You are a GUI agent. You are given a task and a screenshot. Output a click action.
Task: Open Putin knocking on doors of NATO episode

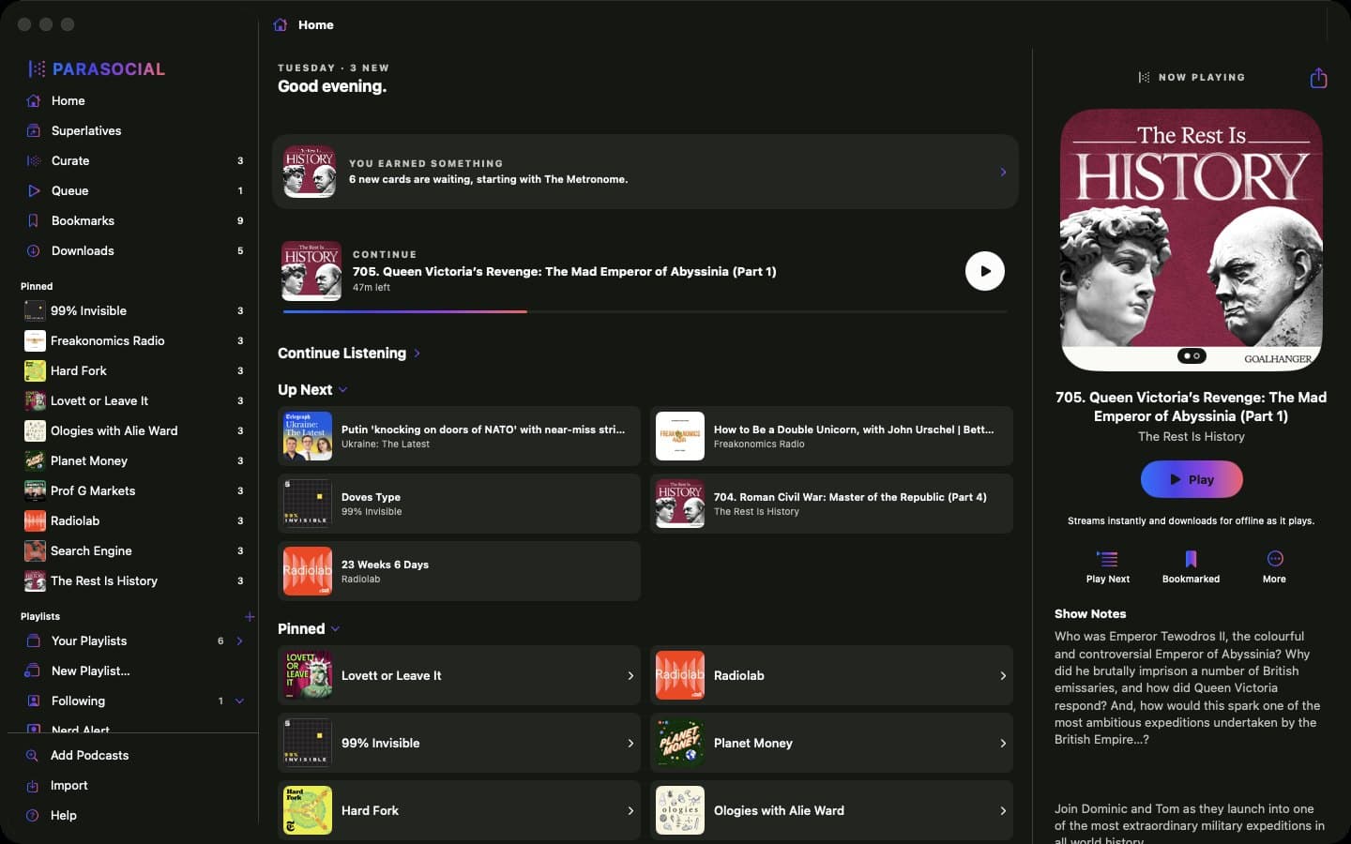click(x=459, y=436)
